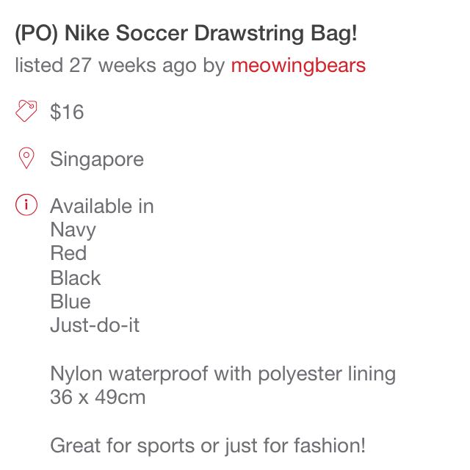The width and height of the screenshot is (470, 470).
Task: Tap the $16 price
Action: click(x=67, y=112)
